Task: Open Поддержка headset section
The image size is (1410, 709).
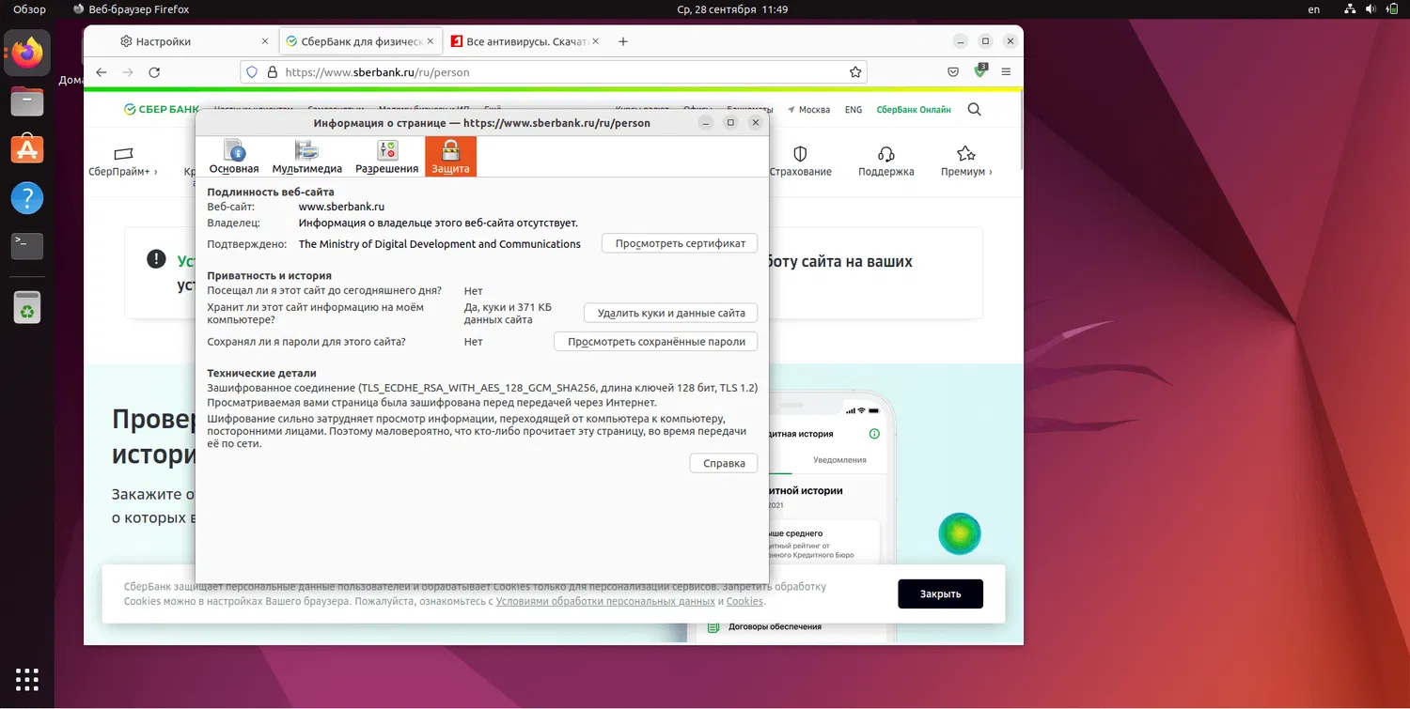Action: click(885, 162)
